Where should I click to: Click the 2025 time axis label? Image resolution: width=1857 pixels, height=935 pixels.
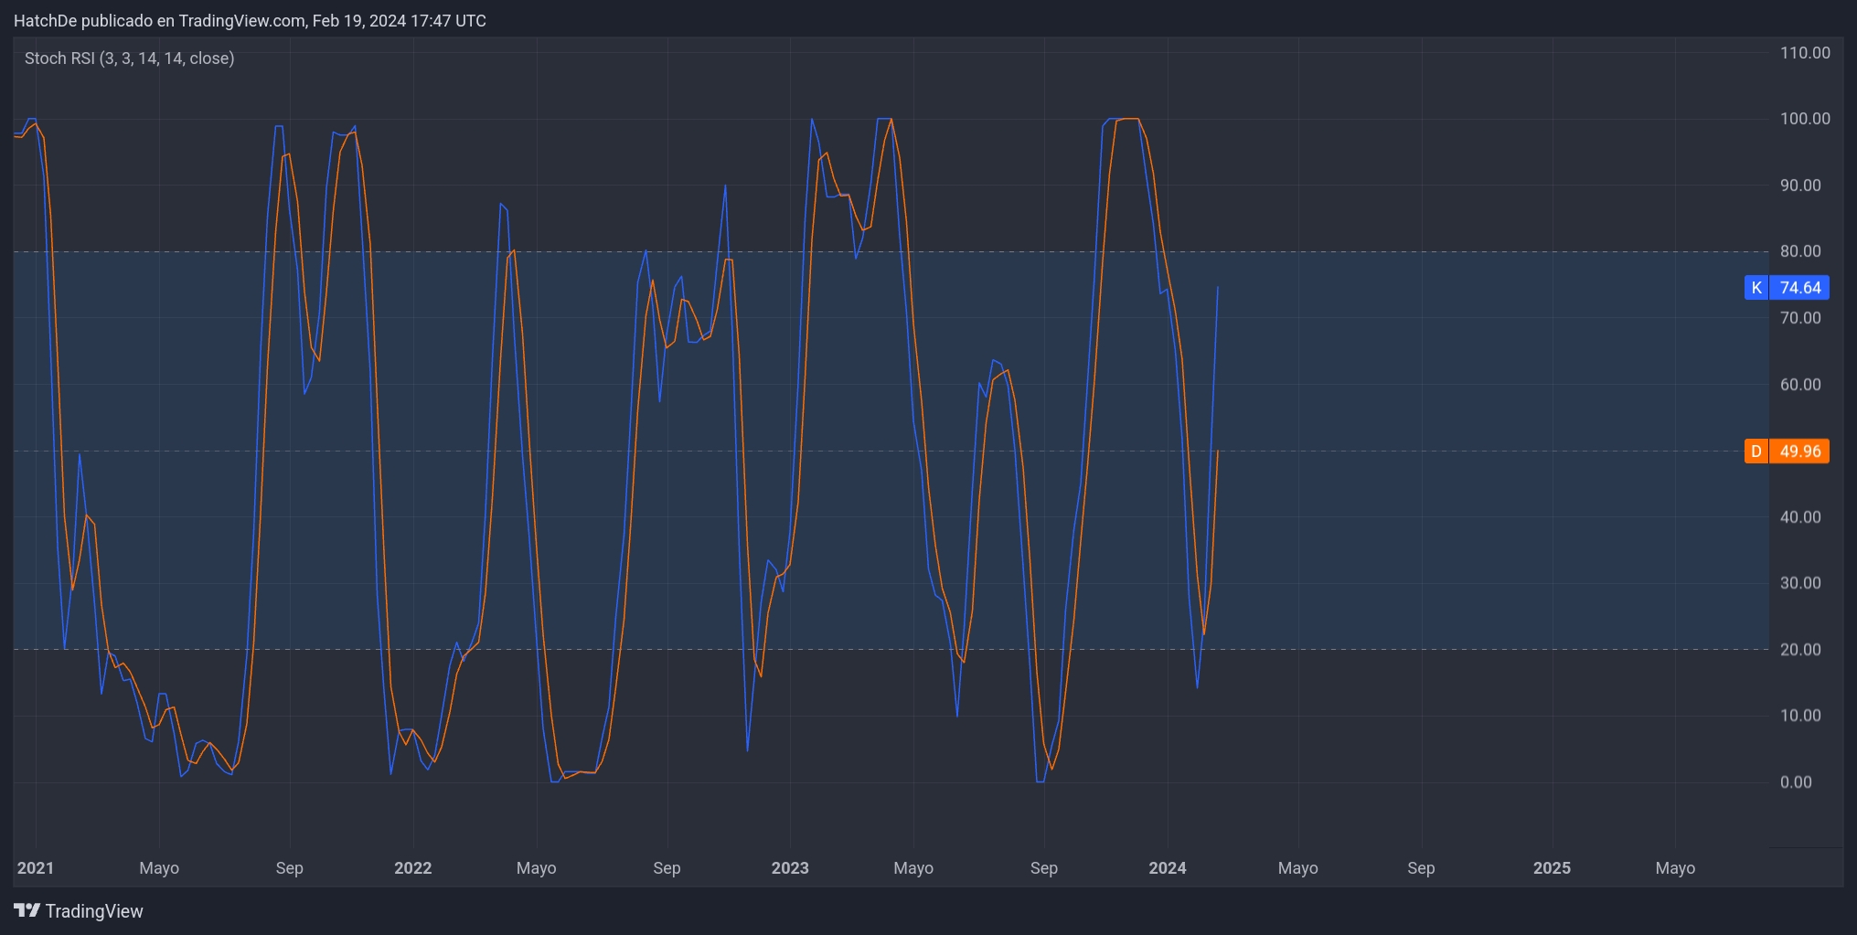pyautogui.click(x=1552, y=868)
